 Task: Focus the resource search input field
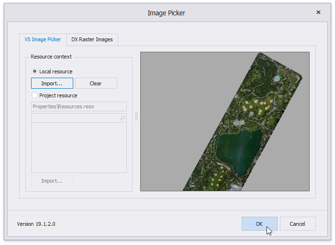(x=74, y=118)
